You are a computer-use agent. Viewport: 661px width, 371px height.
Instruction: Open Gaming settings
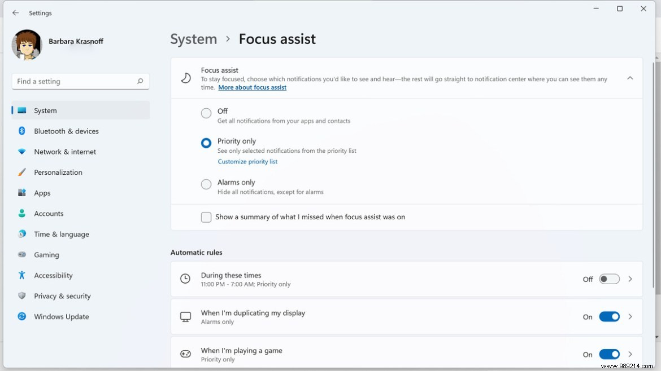[x=46, y=254]
